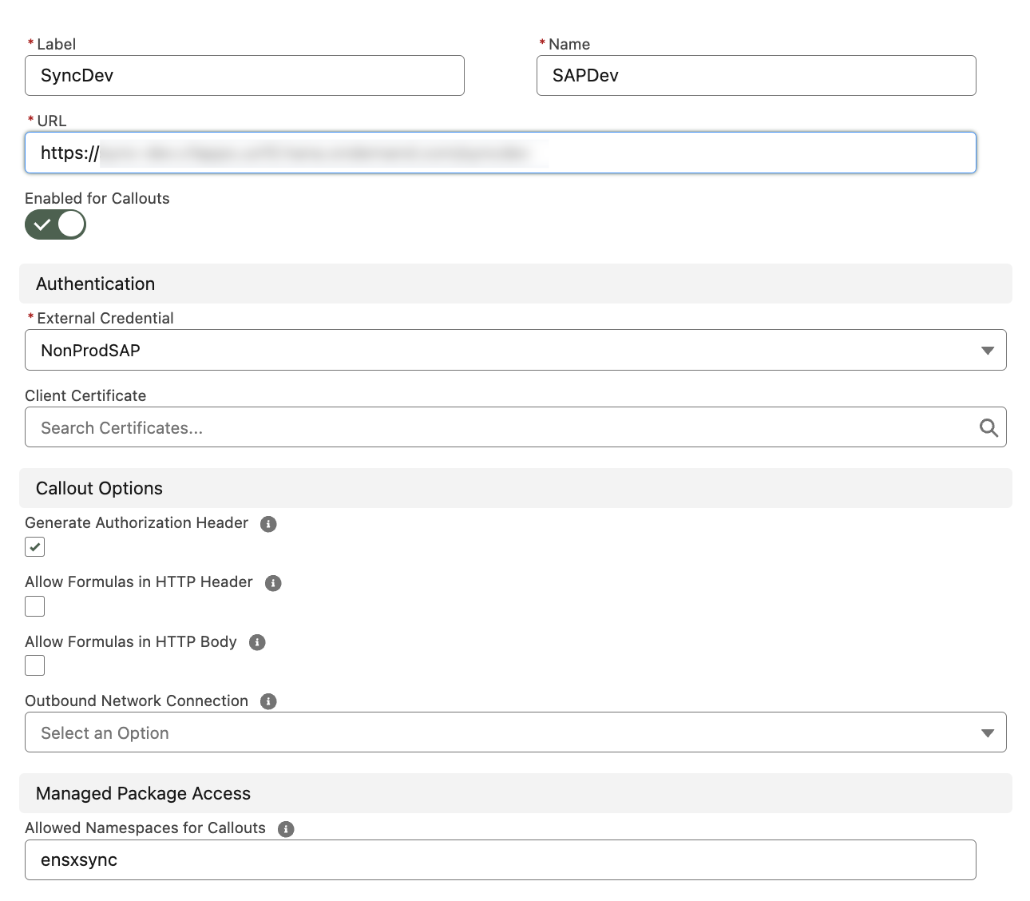This screenshot has width=1030, height=901.
Task: Click the Authentication section header
Action: (516, 284)
